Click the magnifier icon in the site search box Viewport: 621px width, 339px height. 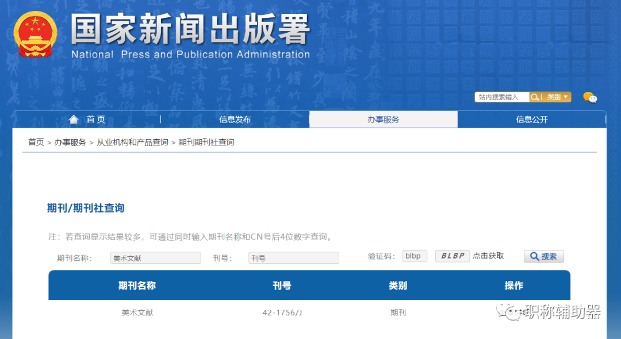(534, 97)
